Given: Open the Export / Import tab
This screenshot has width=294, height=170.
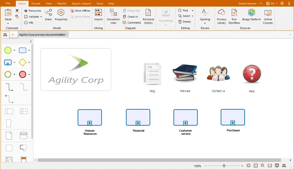Looking at the screenshot, I should click(81, 4).
